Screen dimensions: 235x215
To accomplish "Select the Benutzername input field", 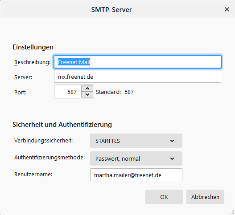I will [136, 175].
